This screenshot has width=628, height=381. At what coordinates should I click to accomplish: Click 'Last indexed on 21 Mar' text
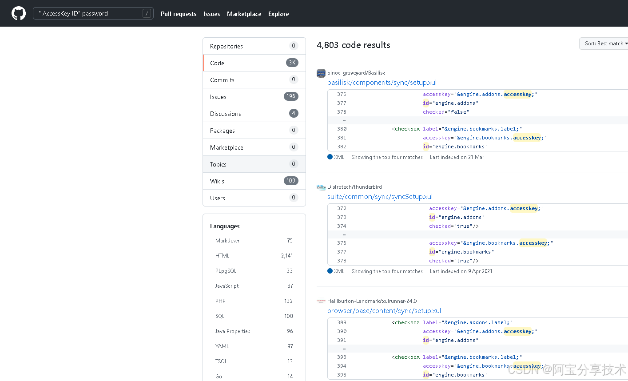pos(457,157)
